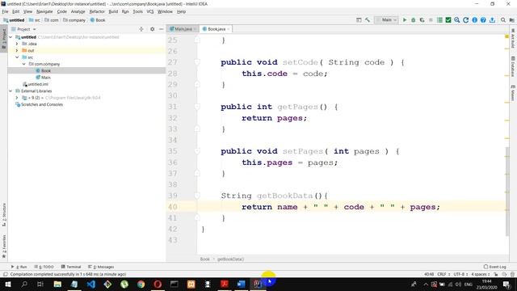Image resolution: width=517 pixels, height=291 pixels.
Task: Open the TODO tool window
Action: pyautogui.click(x=44, y=267)
